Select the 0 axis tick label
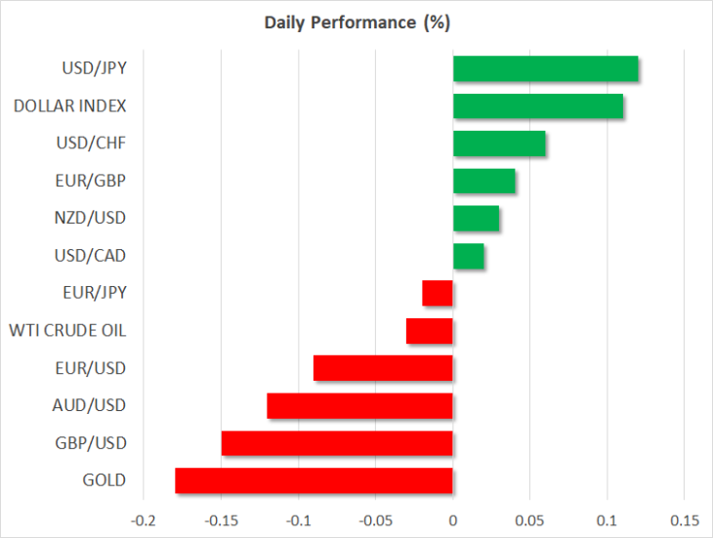This screenshot has height=538, width=713. coord(453,520)
